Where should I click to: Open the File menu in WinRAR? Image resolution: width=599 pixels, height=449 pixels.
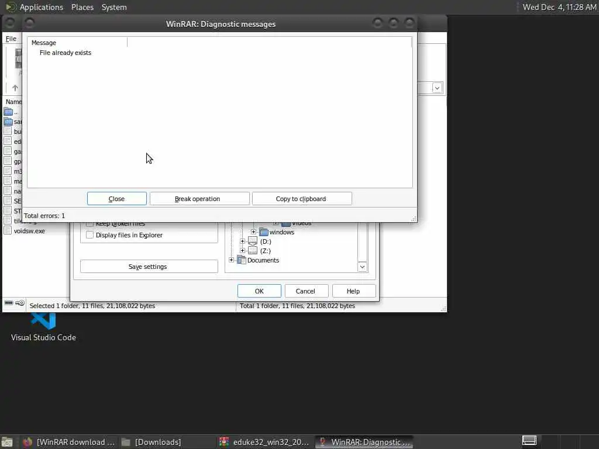11,39
